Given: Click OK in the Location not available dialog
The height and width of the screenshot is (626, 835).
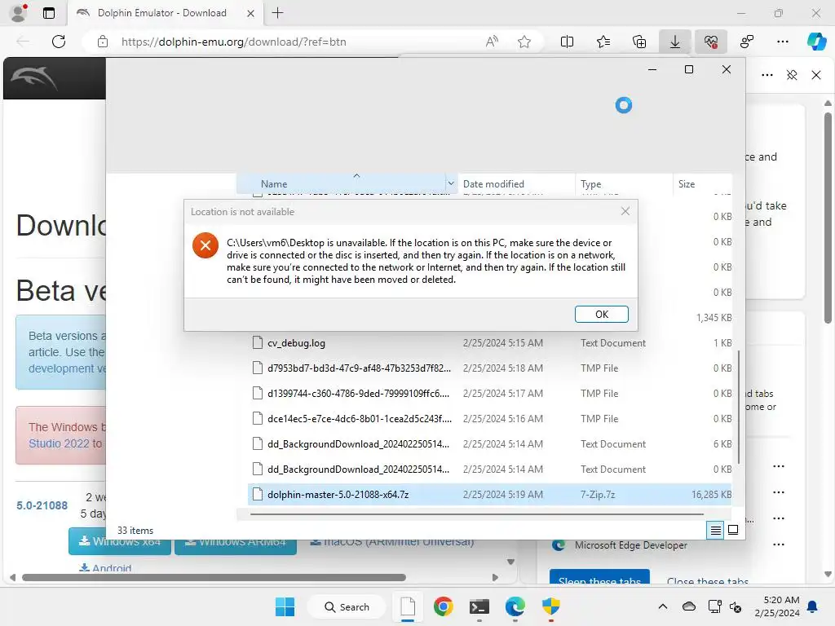Looking at the screenshot, I should point(601,314).
